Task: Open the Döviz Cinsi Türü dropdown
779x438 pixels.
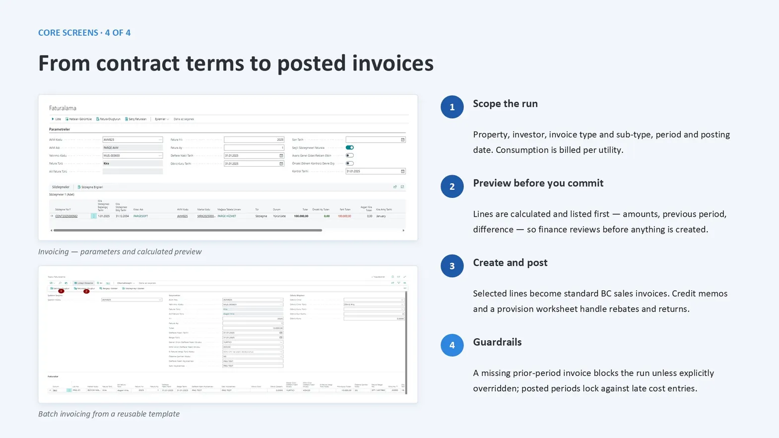Action: 402,305
